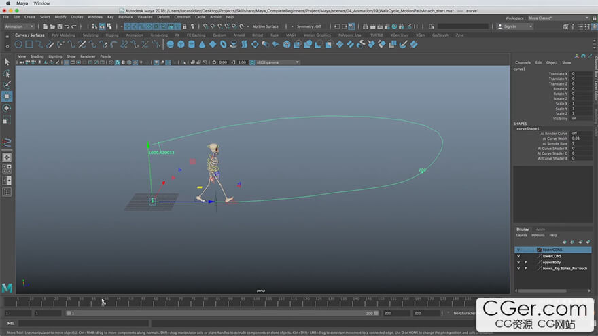Click the layer editor horizontal scrollbar
Viewport: 598px width, 336px height.
click(x=542, y=291)
